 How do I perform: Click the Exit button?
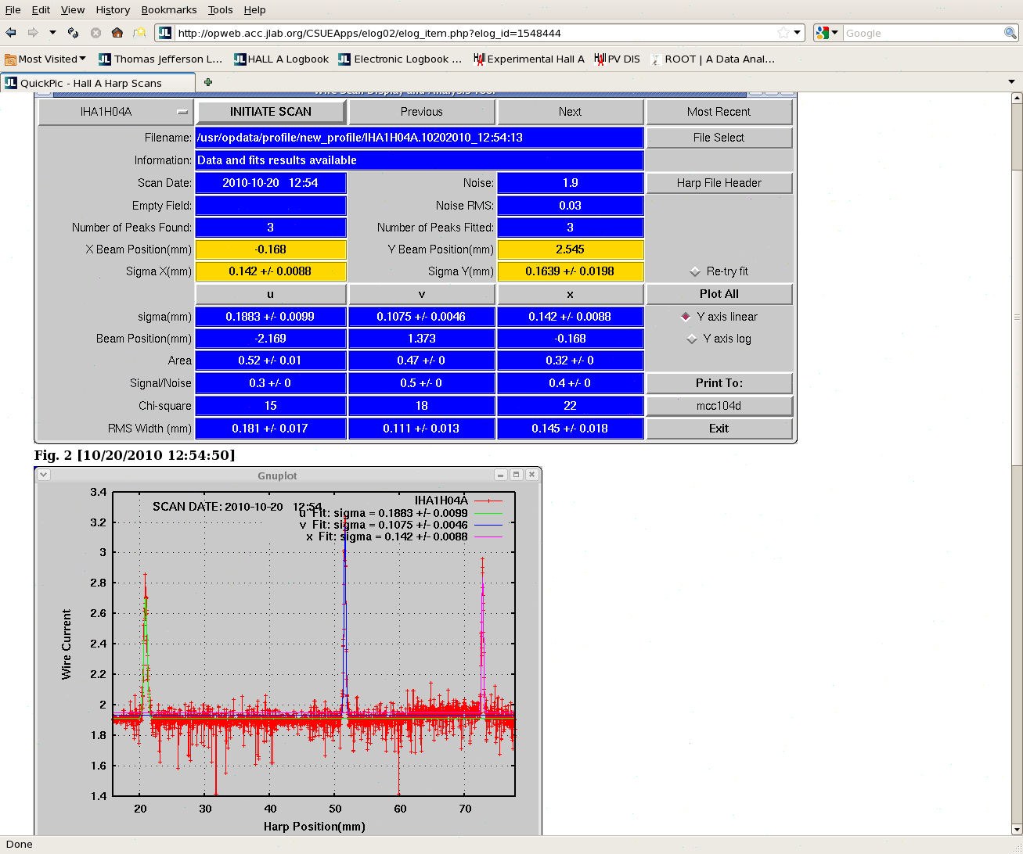click(x=719, y=429)
